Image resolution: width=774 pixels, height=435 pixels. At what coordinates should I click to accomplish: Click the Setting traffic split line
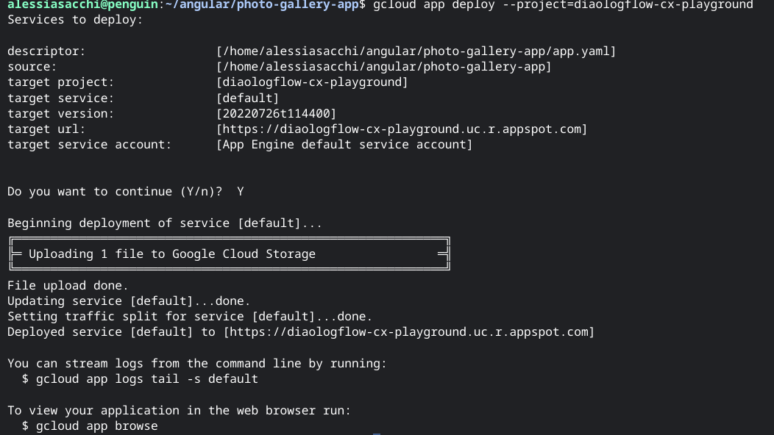(189, 317)
